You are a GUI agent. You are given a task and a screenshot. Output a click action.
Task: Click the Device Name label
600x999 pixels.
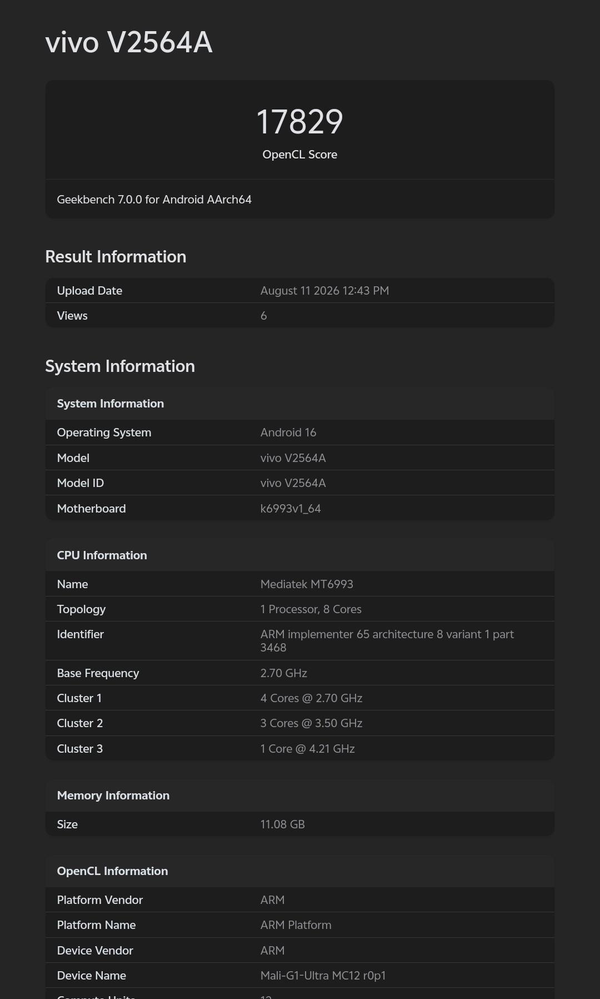pyautogui.click(x=91, y=976)
